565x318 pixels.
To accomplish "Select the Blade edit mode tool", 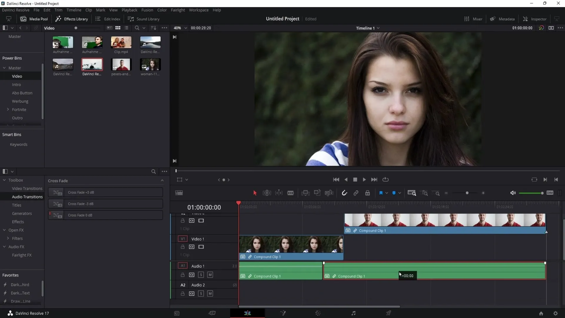I will coord(290,193).
